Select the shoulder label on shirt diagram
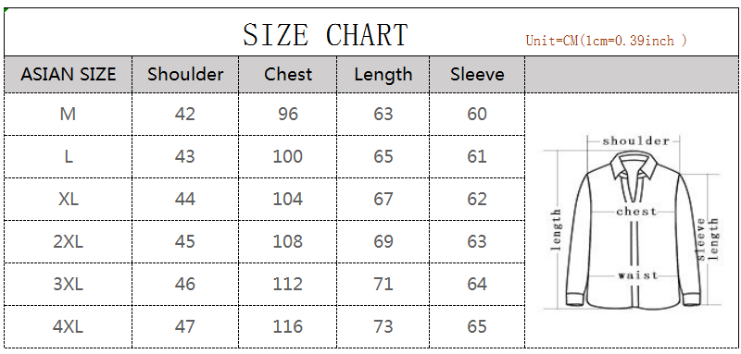Image resolution: width=741 pixels, height=354 pixels. point(636,140)
